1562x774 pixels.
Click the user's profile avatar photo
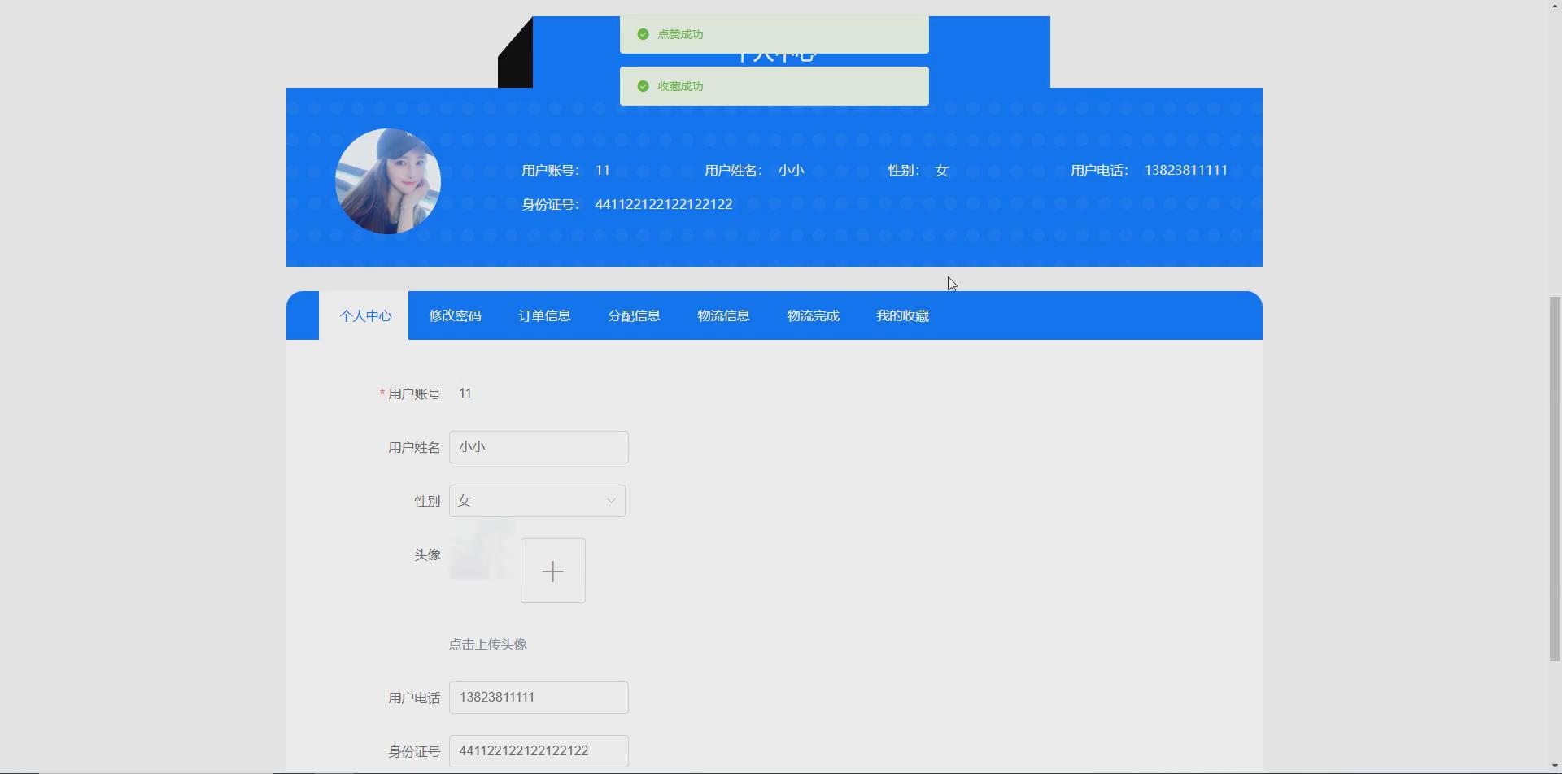pos(388,180)
